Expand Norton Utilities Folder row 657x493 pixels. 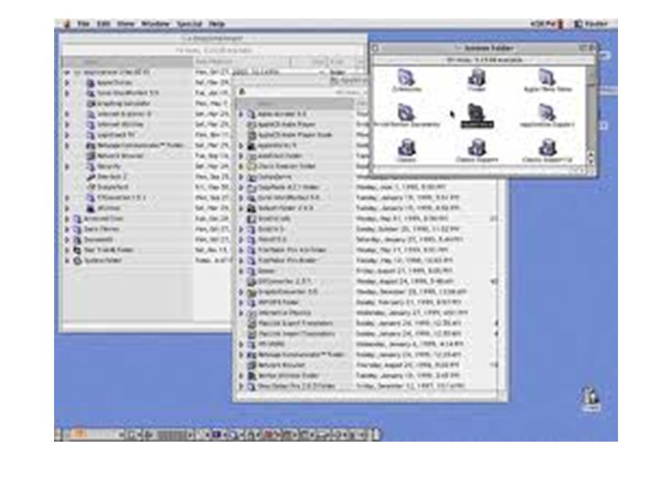click(x=242, y=376)
